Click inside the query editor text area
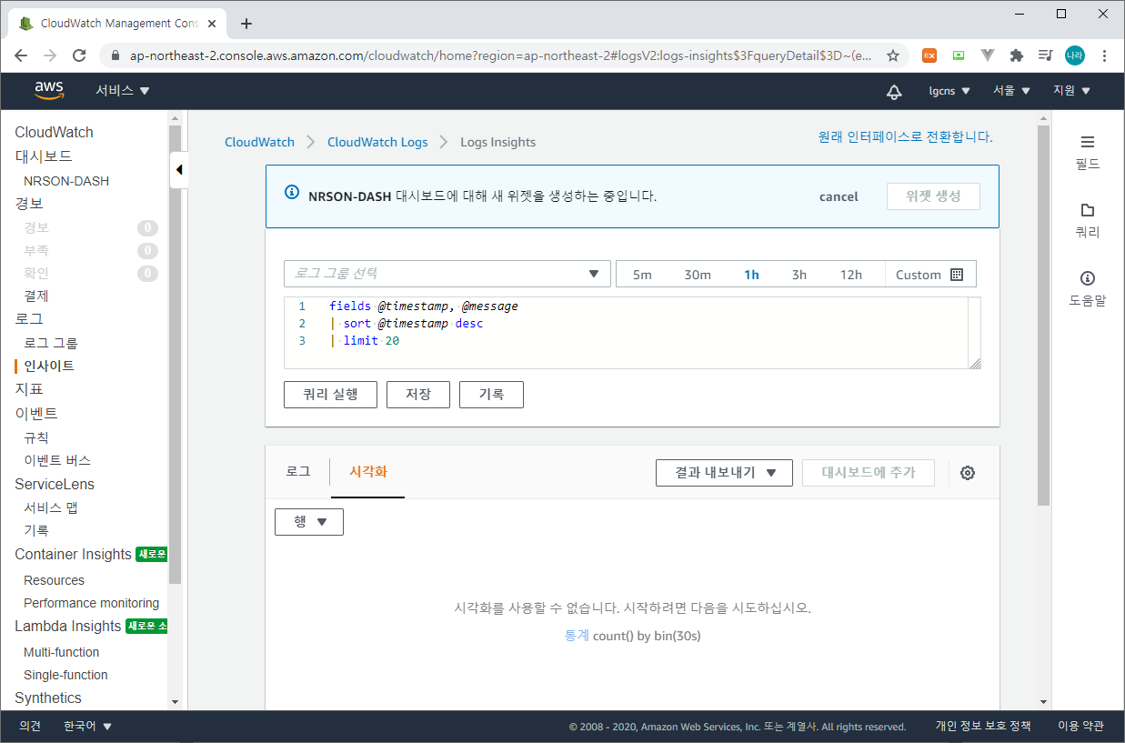Screen dimensions: 1125x743 coord(632,332)
